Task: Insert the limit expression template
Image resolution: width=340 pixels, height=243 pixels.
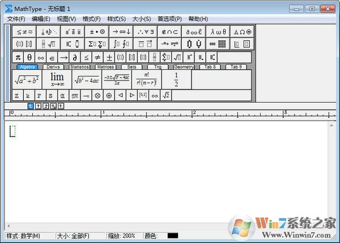Action: pyautogui.click(x=57, y=79)
